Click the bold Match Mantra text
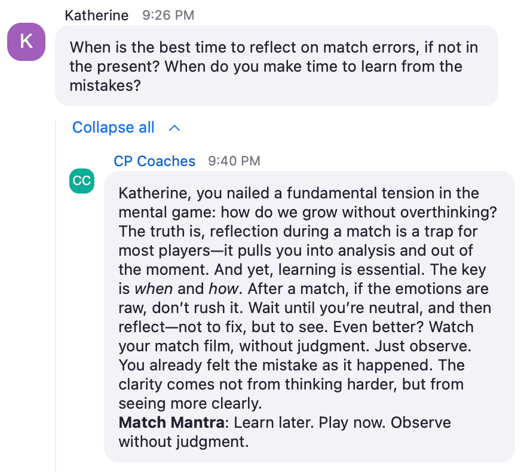 (x=171, y=422)
